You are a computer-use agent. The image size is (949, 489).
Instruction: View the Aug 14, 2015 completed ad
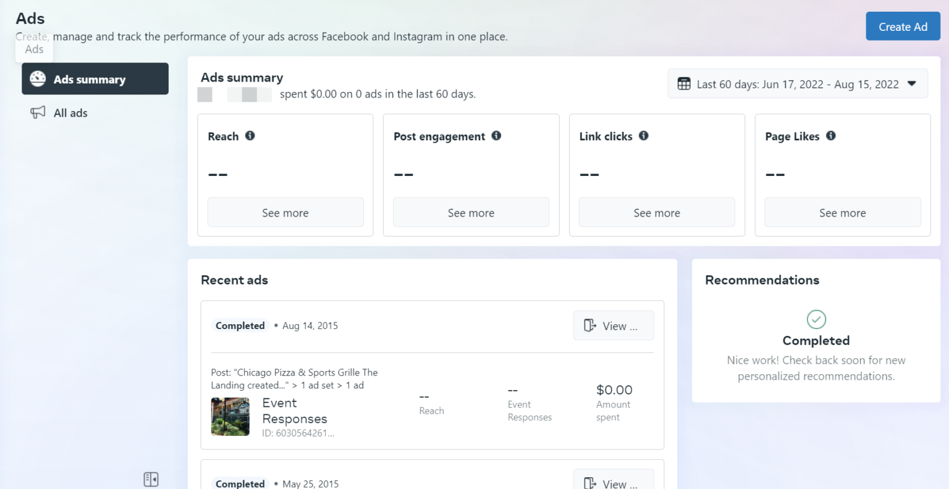point(614,325)
